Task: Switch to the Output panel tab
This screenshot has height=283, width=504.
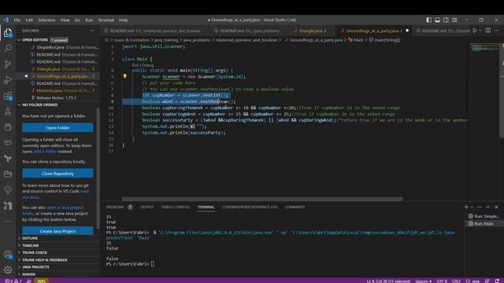Action: click(147, 207)
